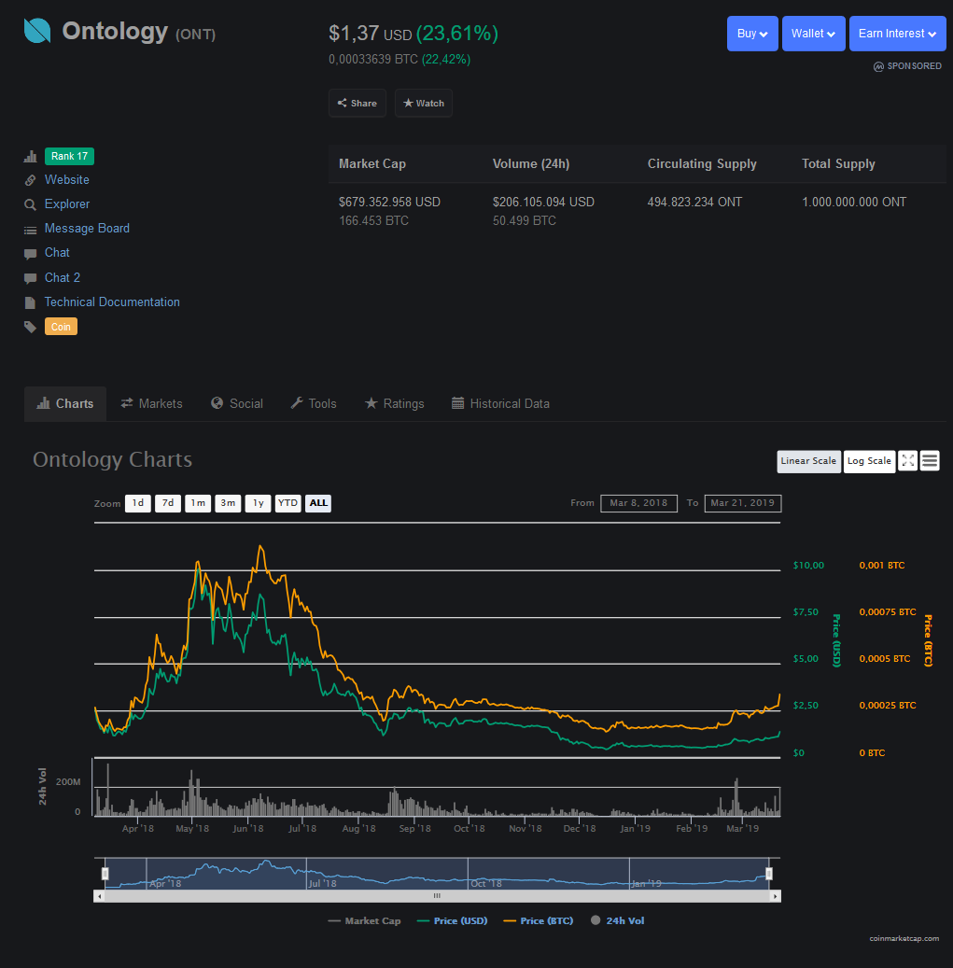Set chart zoom to 1d
Image resolution: width=953 pixels, height=968 pixels.
point(137,503)
